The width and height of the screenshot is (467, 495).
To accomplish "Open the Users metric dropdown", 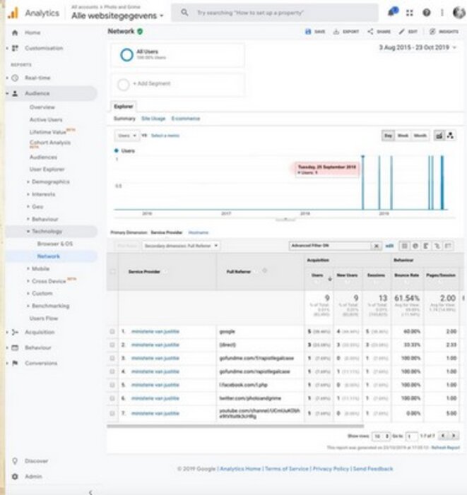I will [127, 136].
